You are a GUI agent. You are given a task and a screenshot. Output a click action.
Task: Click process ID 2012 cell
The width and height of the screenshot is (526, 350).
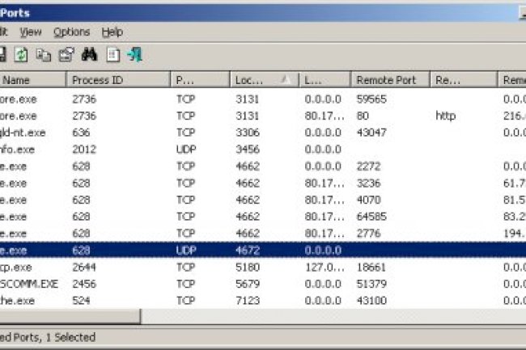tap(84, 150)
